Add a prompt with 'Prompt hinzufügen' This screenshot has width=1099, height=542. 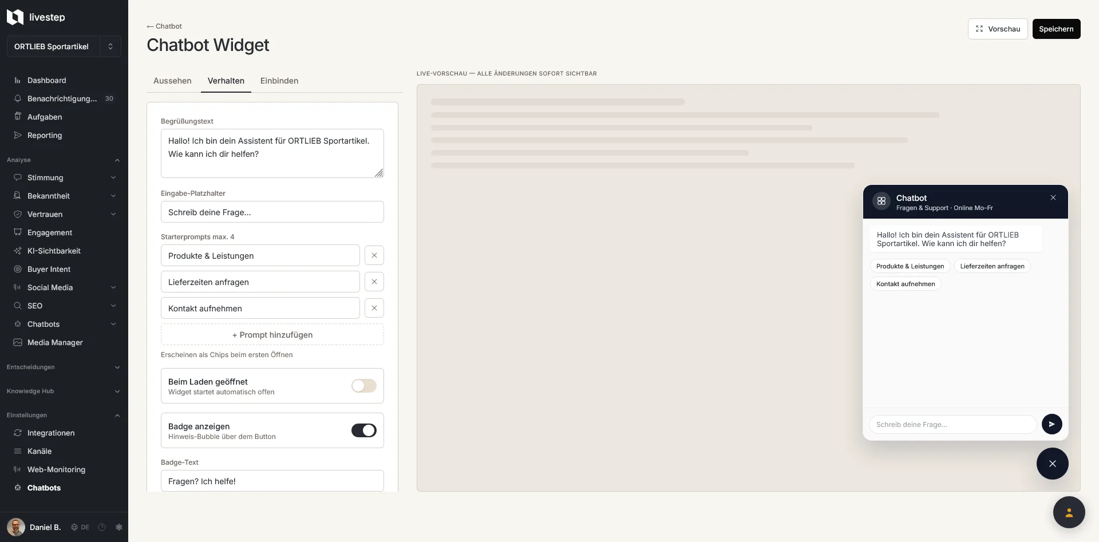272,334
